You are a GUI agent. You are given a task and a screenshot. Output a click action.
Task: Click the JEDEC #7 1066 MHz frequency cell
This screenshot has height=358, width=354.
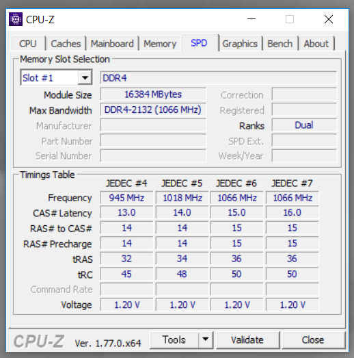pos(292,198)
